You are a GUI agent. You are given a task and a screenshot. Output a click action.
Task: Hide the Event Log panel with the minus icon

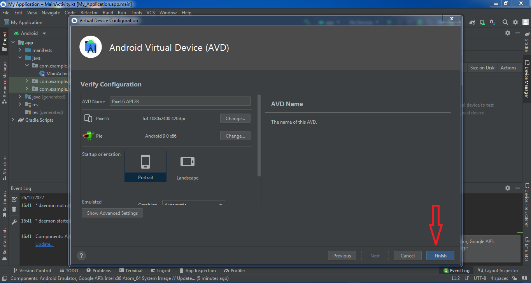coord(518,188)
